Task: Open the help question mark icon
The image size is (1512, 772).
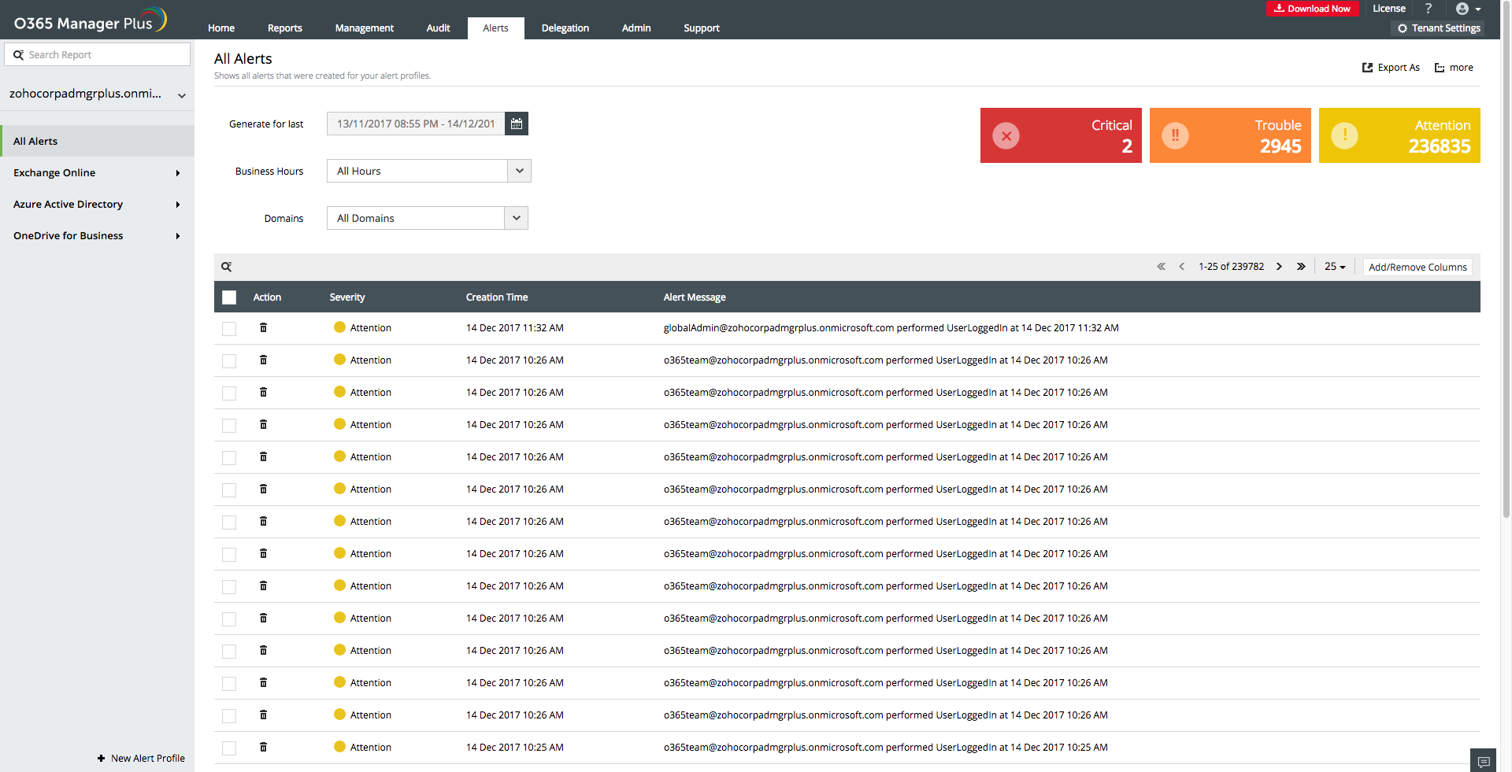Action: 1428,9
